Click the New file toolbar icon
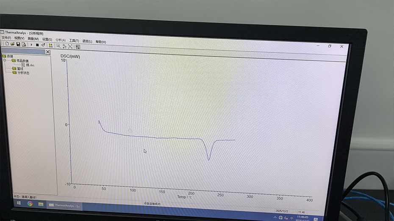The height and width of the screenshot is (221, 394). click(7, 44)
